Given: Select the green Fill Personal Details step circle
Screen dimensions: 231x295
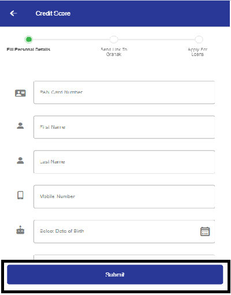Looking at the screenshot, I should (29, 39).
